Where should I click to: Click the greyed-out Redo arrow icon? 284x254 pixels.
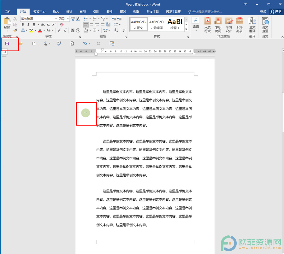point(98,43)
